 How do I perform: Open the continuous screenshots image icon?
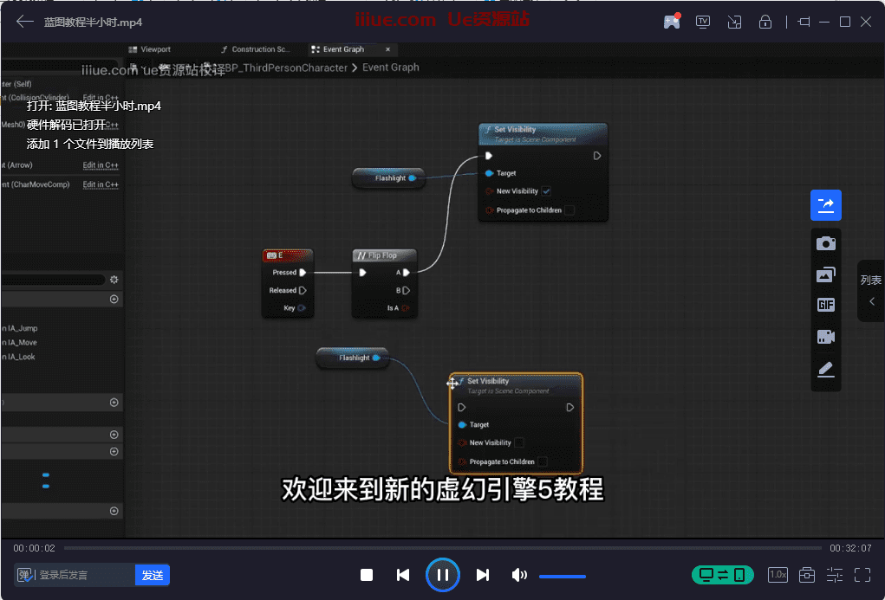825,275
